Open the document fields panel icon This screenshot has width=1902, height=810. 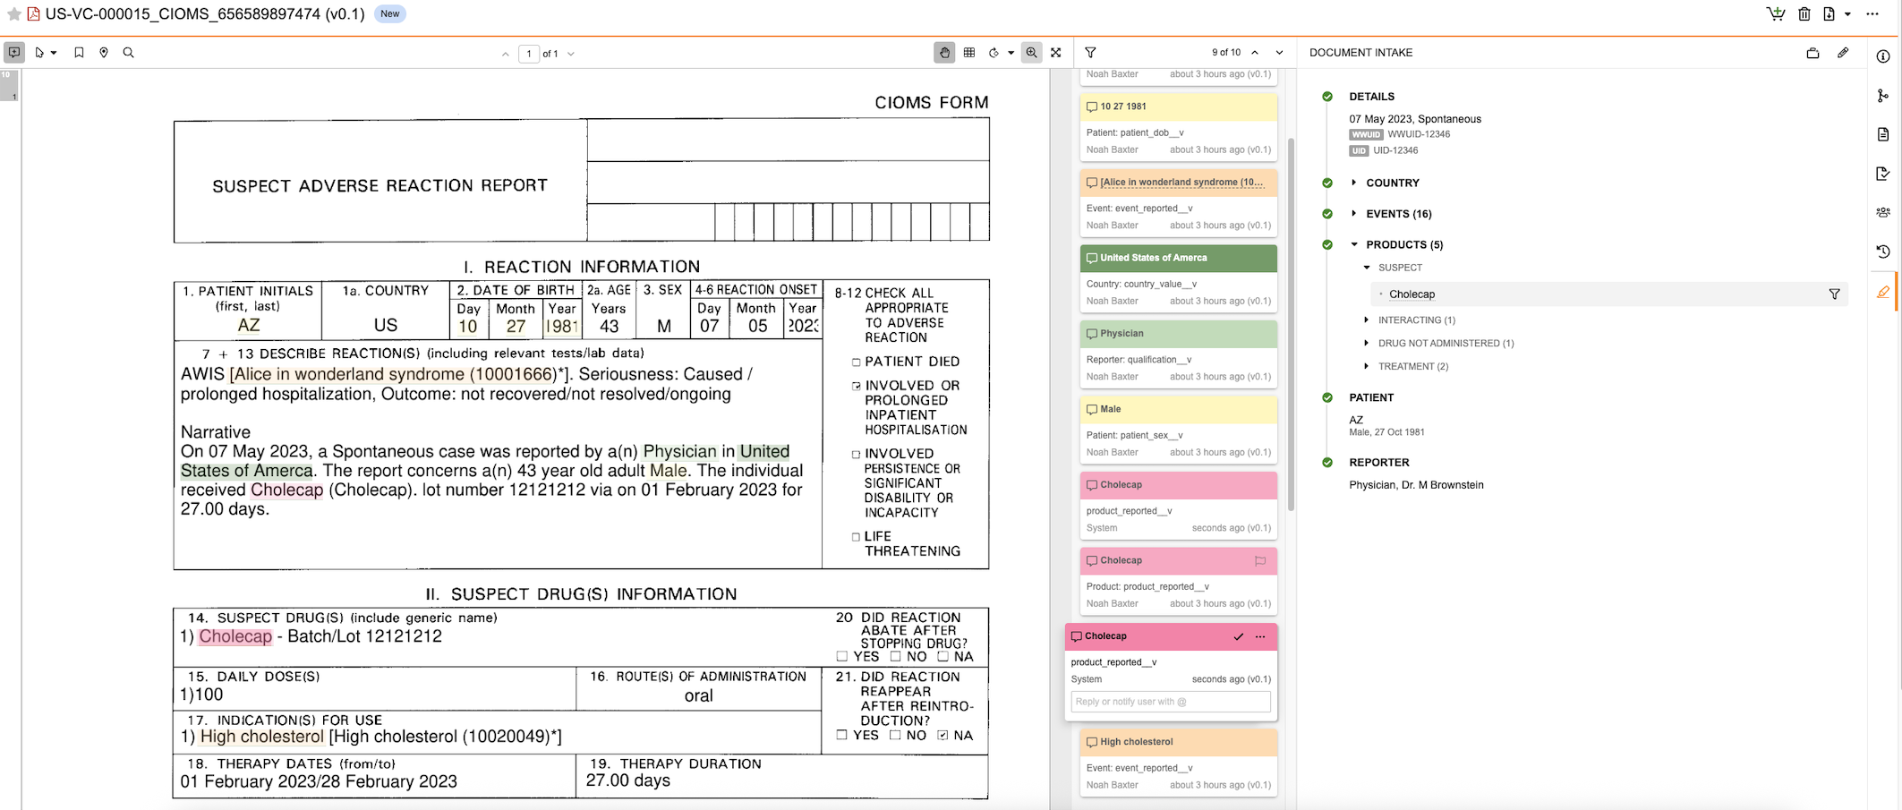tap(1883, 134)
